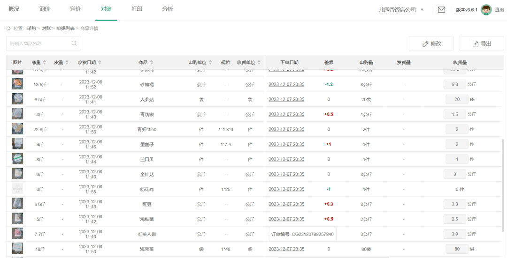Click 退出 to log out
507x258 pixels.
point(499,10)
